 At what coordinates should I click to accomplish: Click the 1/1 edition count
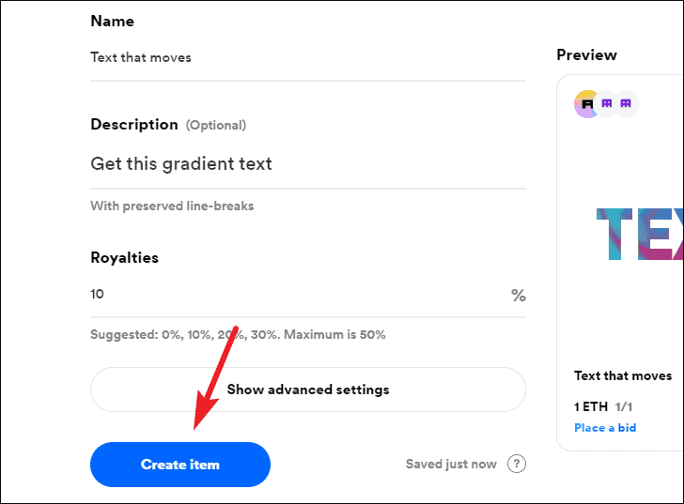(x=624, y=406)
